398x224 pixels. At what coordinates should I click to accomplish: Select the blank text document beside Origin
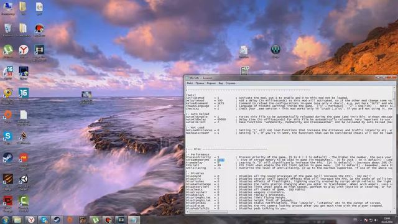click(24, 117)
